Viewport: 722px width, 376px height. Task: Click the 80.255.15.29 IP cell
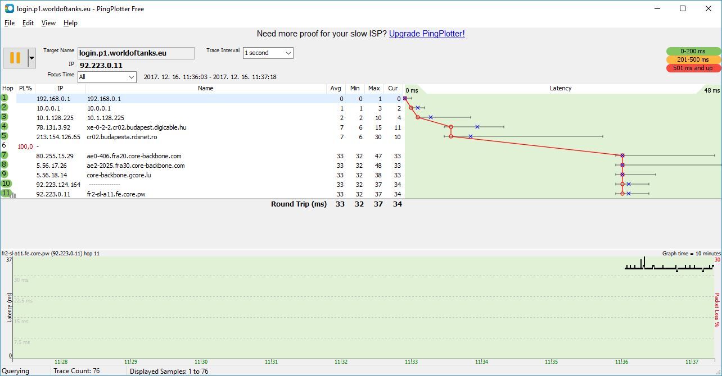pyautogui.click(x=55, y=156)
